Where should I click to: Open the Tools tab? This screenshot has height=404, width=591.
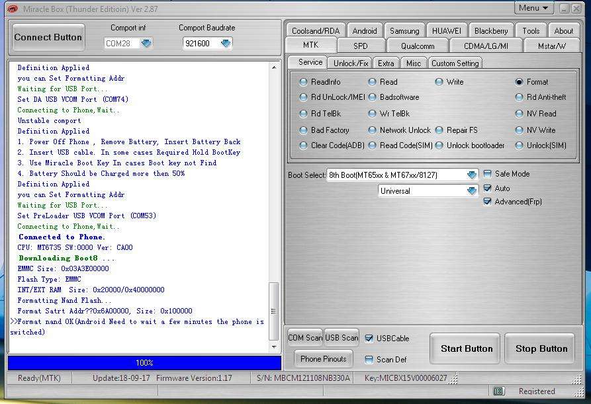coord(531,31)
